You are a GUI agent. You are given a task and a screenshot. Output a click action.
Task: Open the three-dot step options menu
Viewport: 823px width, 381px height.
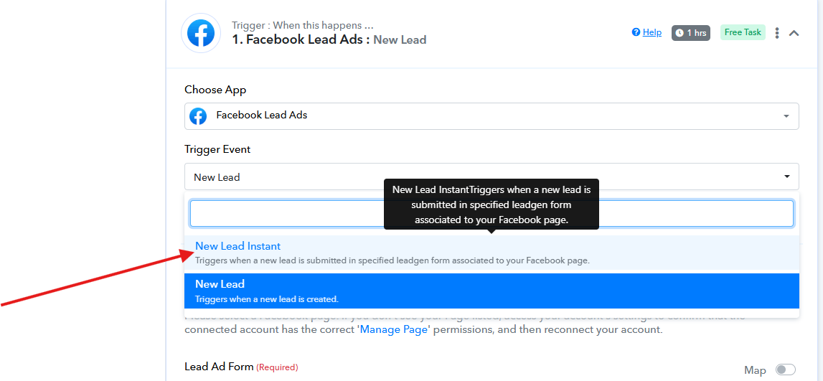[777, 33]
